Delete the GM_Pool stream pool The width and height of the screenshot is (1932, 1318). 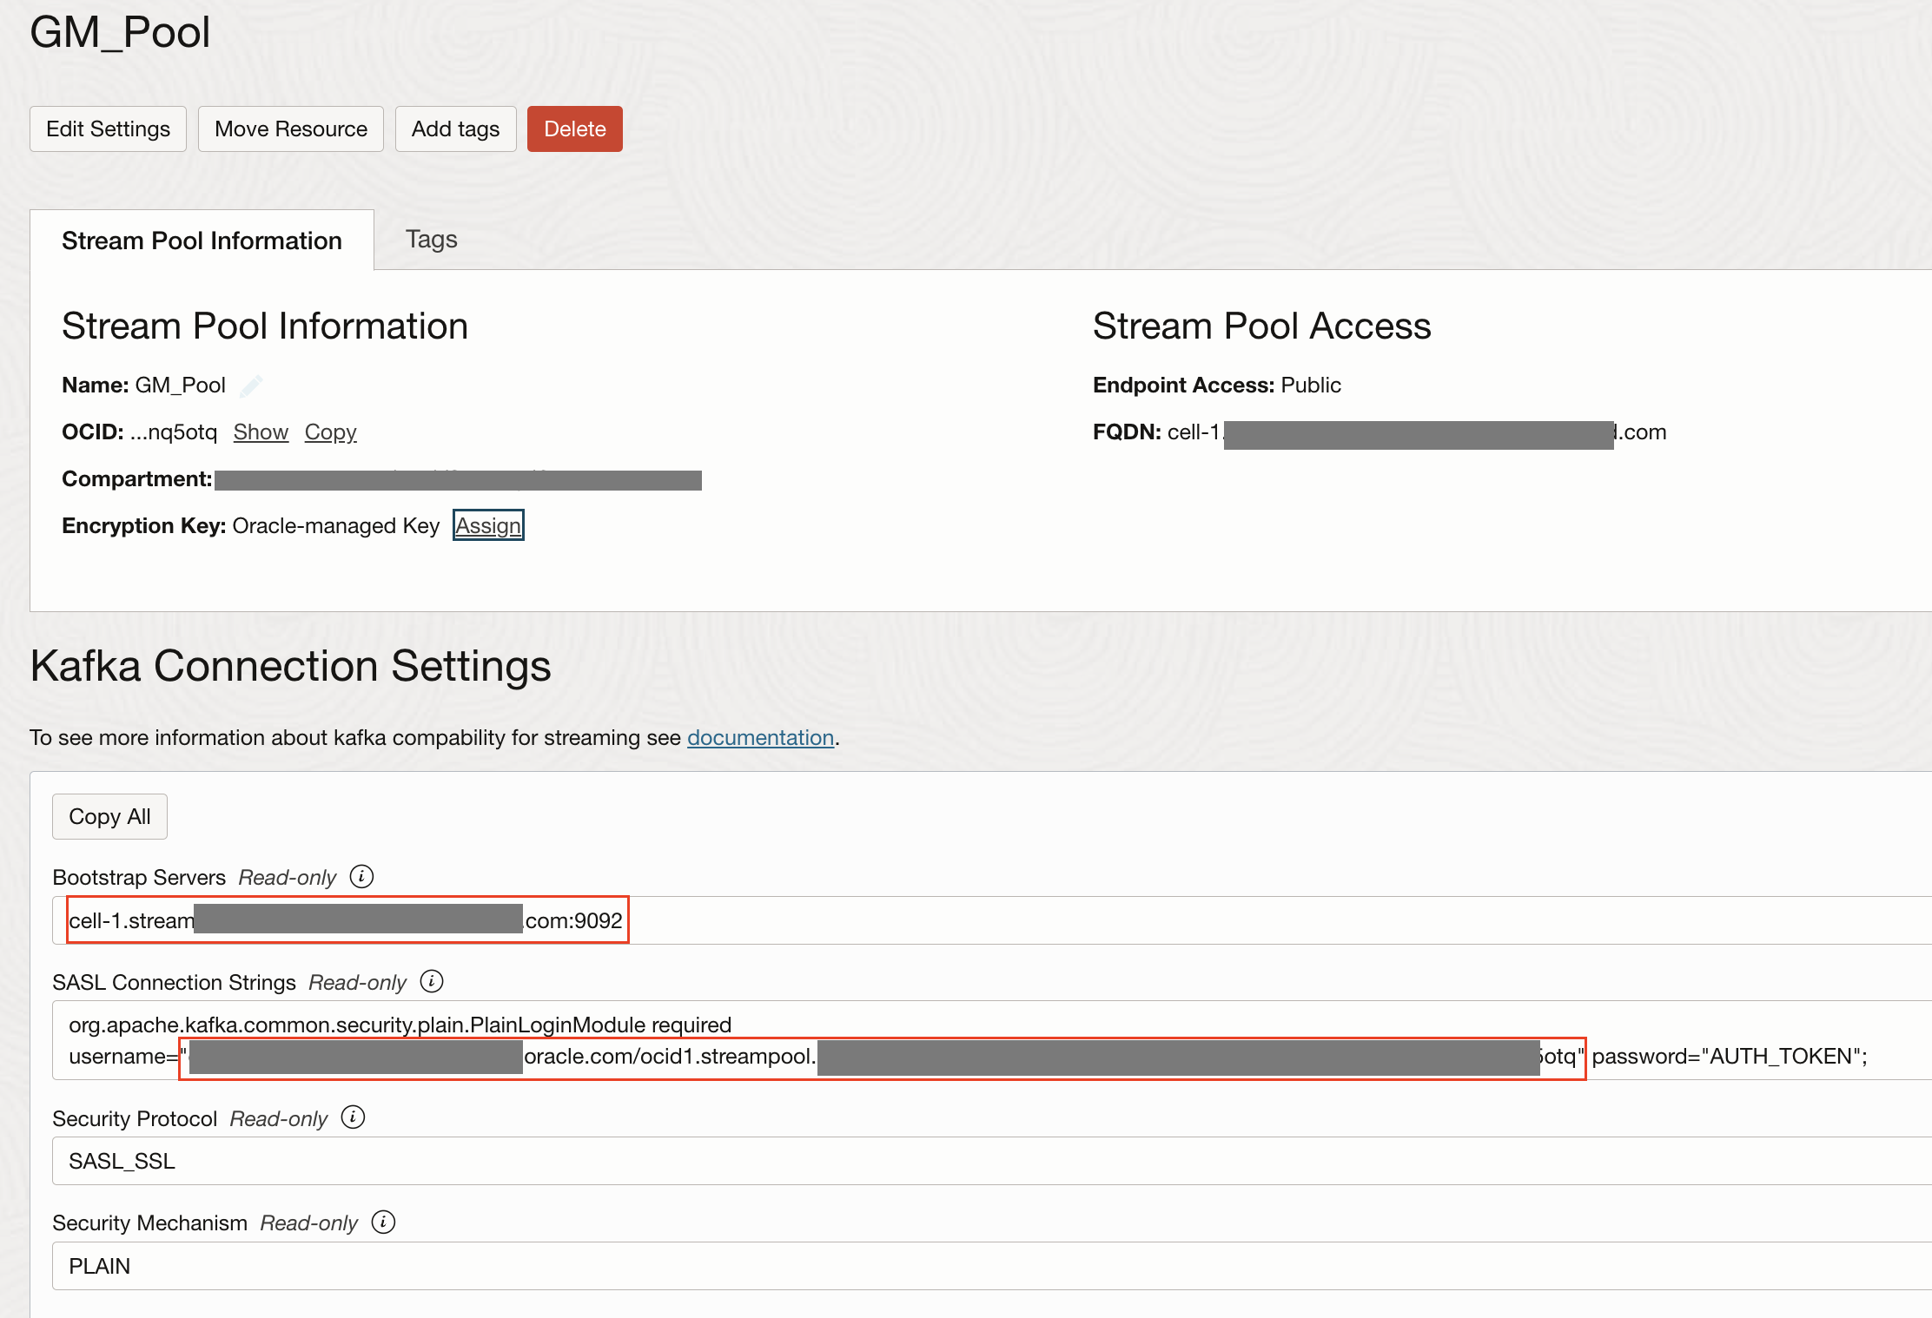575,129
